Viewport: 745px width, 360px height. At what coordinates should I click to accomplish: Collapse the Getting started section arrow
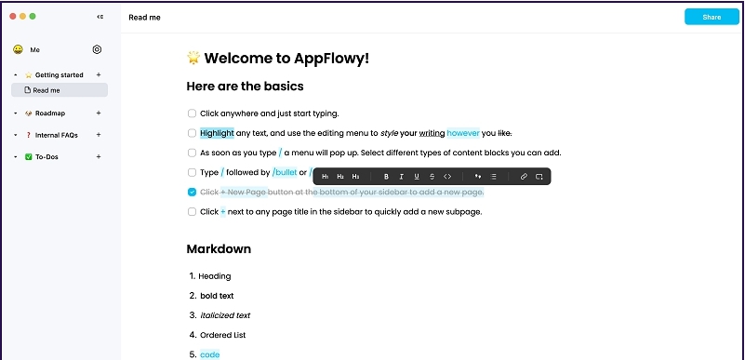tap(16, 75)
